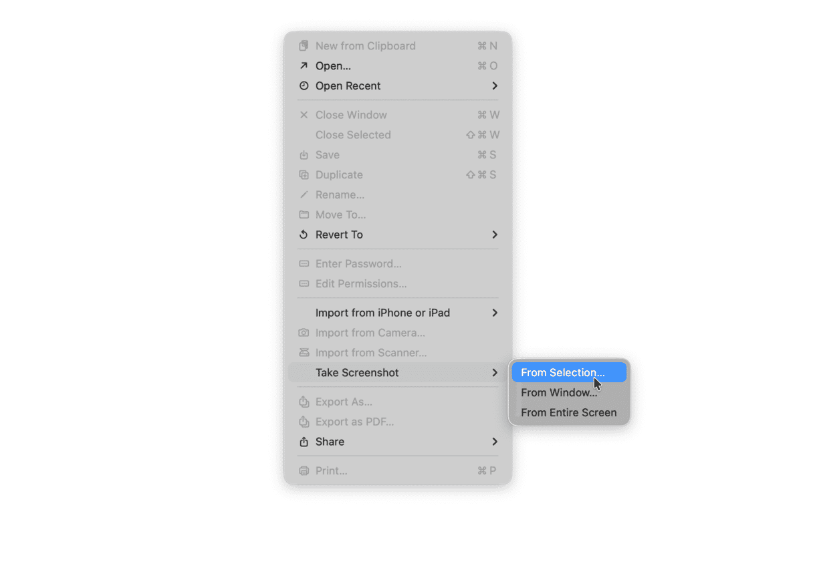813x562 pixels.
Task: Click the printer icon next to Print
Action: (x=304, y=471)
